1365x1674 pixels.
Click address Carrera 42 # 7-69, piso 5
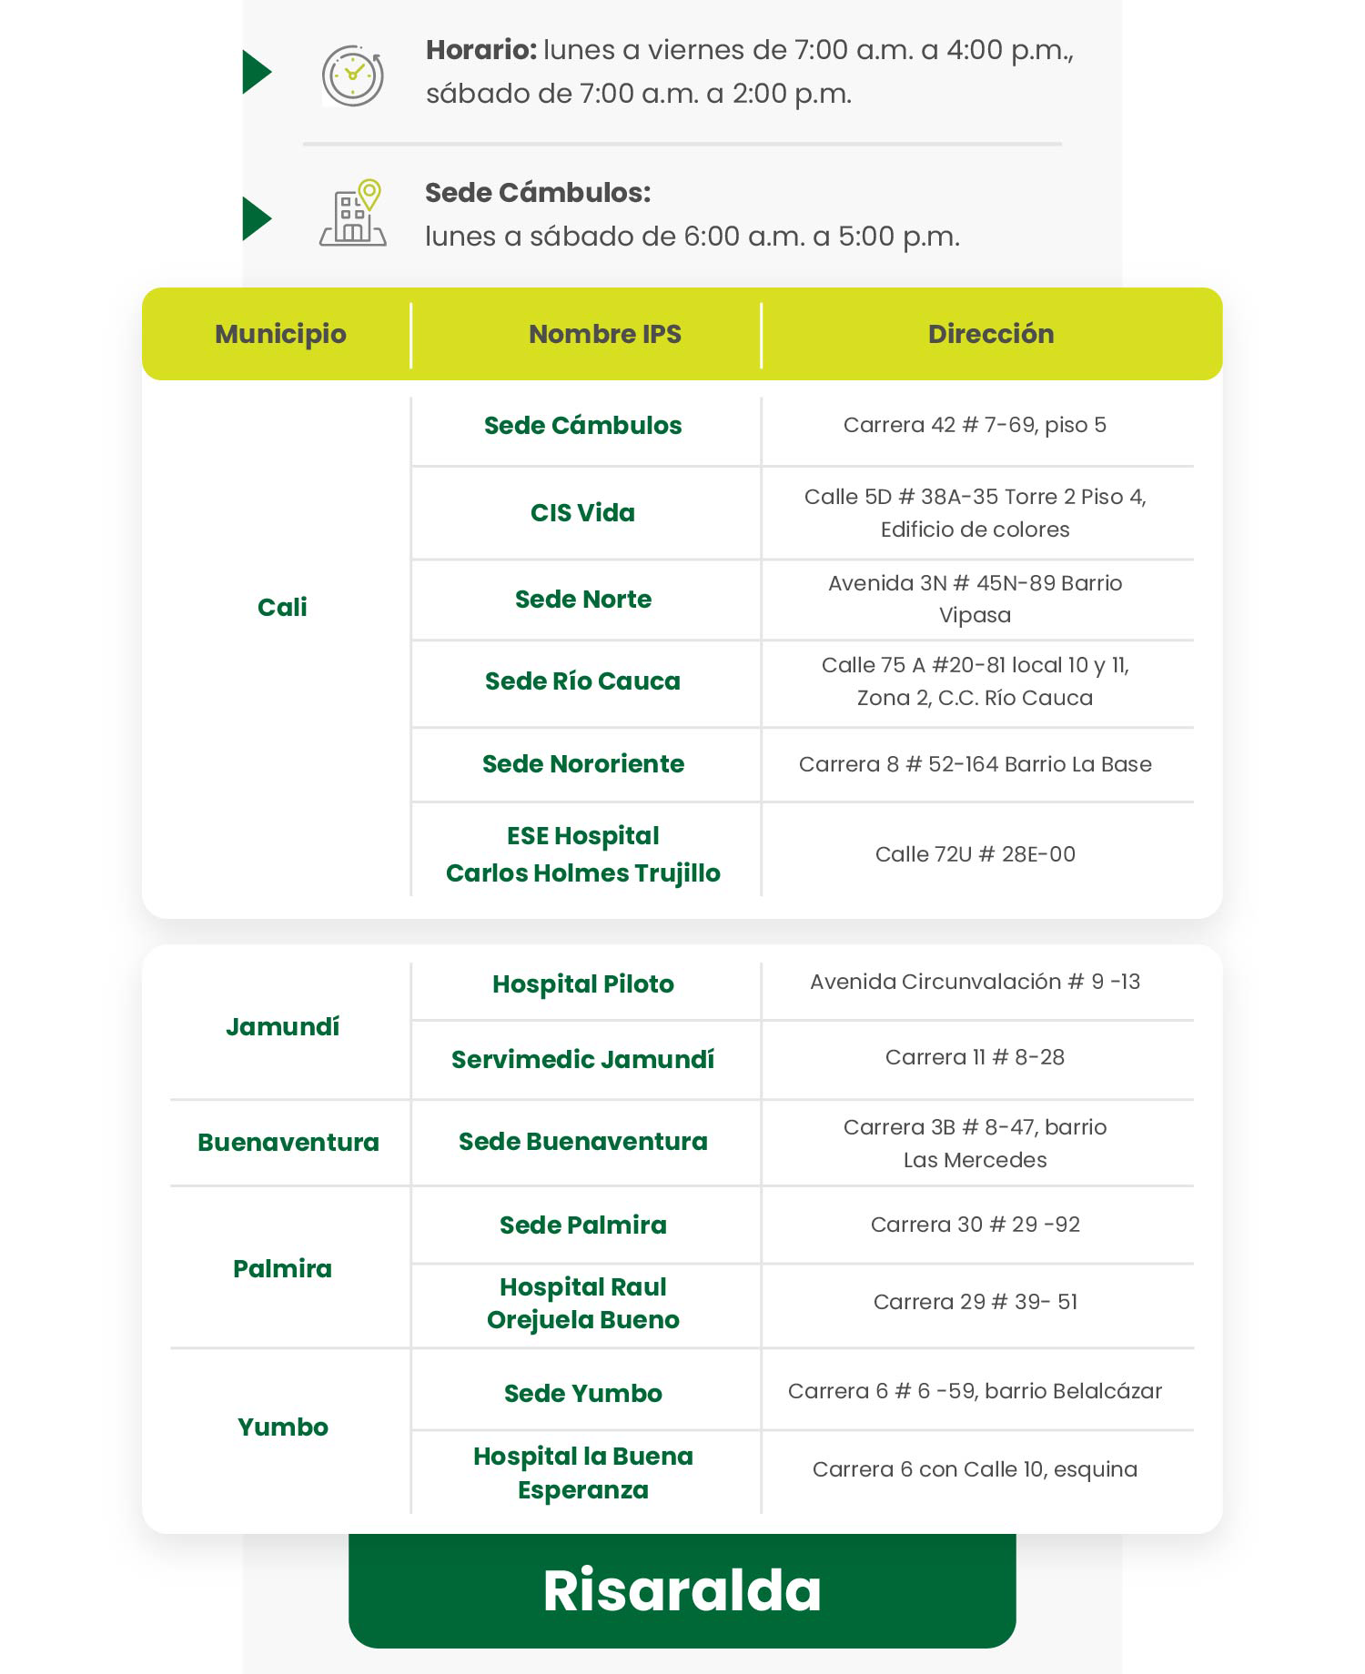point(975,425)
